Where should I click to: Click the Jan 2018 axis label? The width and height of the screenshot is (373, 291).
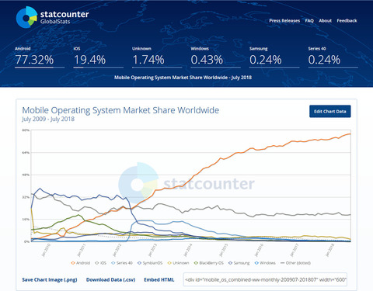[x=329, y=250]
